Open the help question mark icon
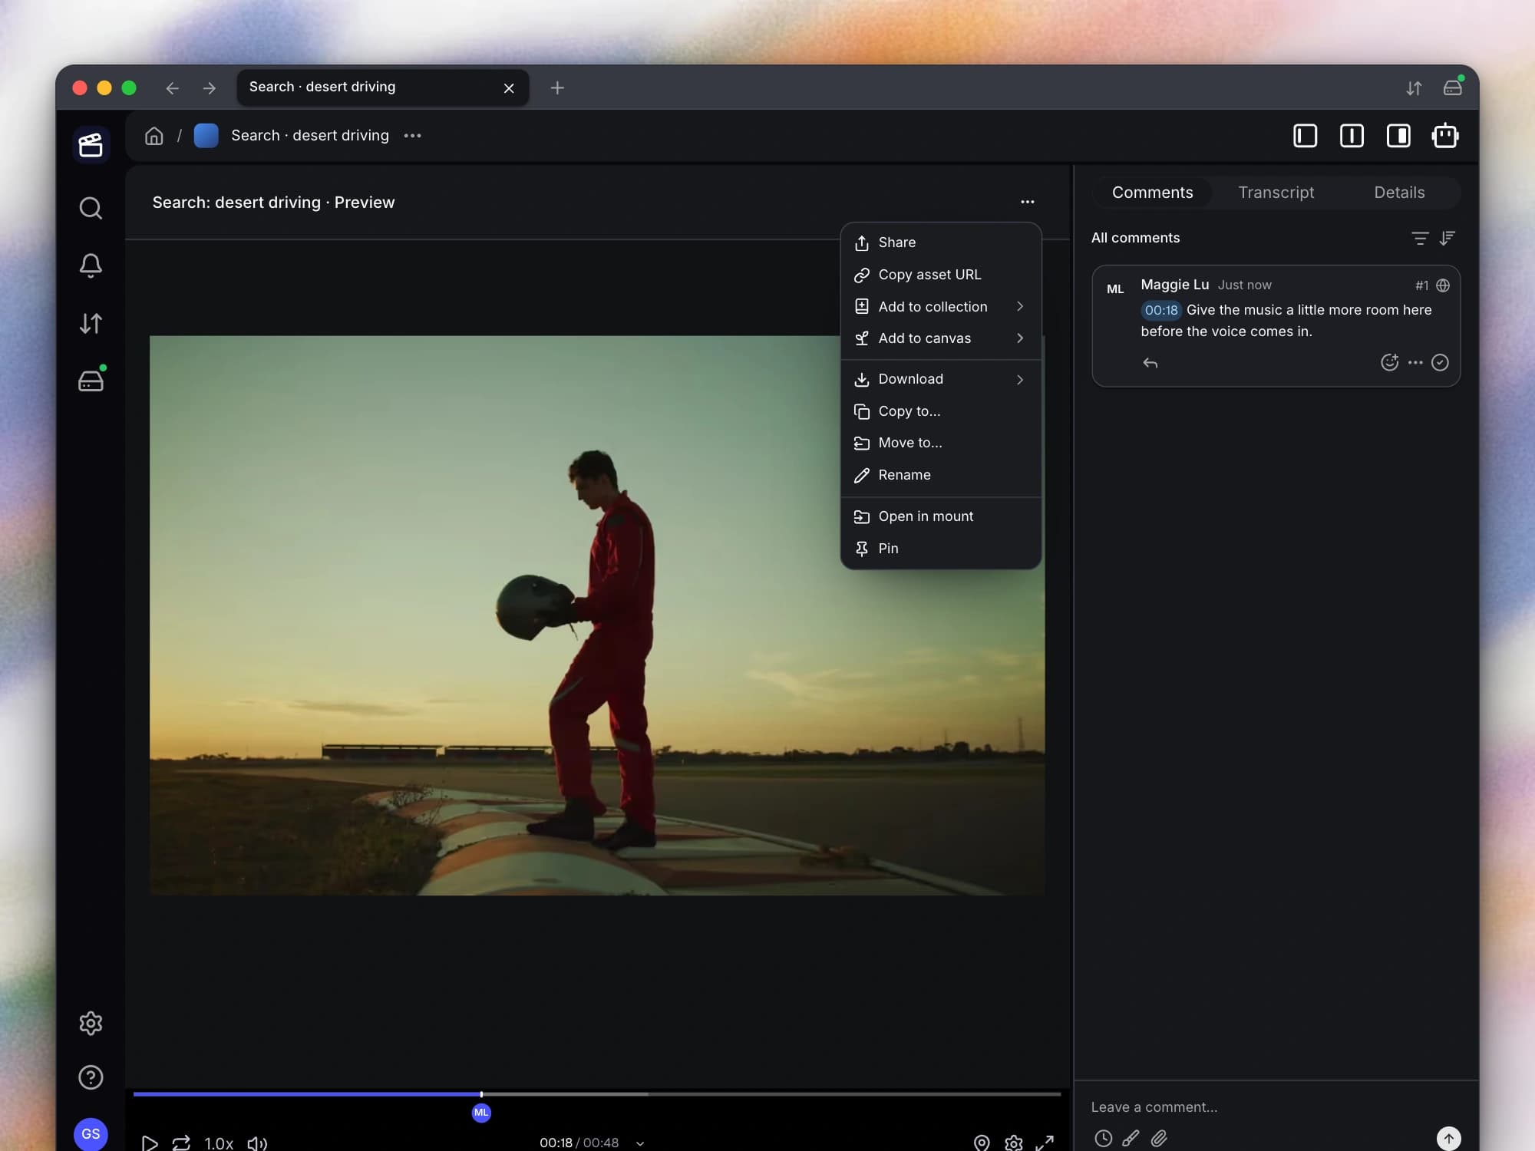The width and height of the screenshot is (1535, 1151). click(x=91, y=1077)
